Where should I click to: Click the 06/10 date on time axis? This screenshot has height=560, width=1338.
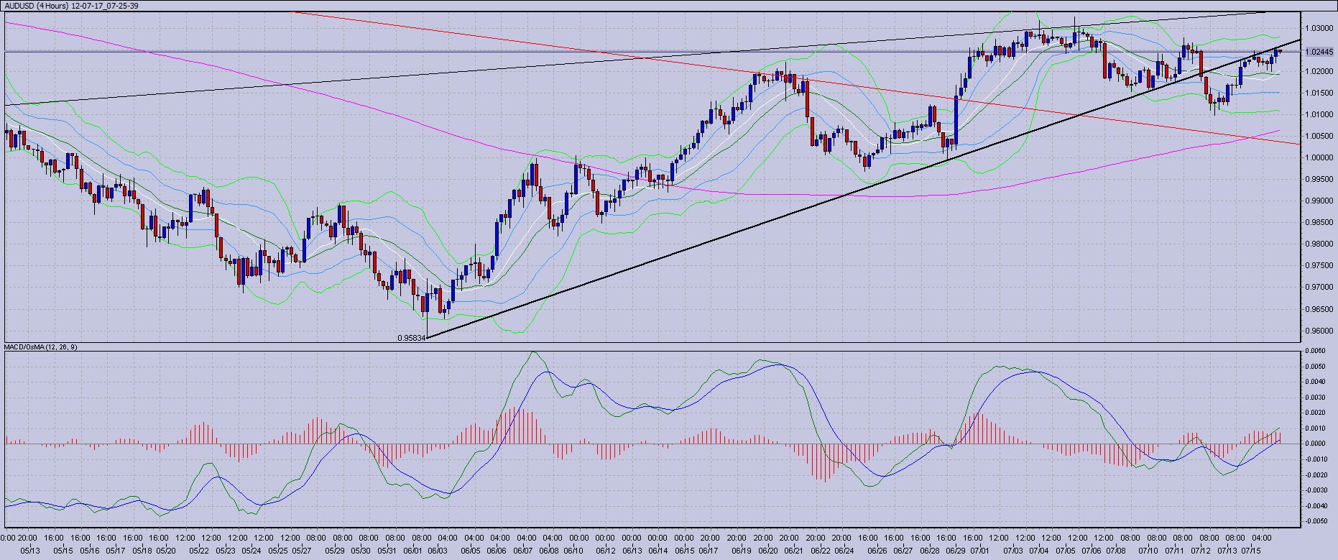[573, 551]
